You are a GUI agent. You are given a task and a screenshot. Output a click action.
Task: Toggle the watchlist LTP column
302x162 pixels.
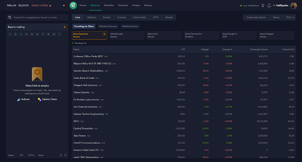click(21, 155)
